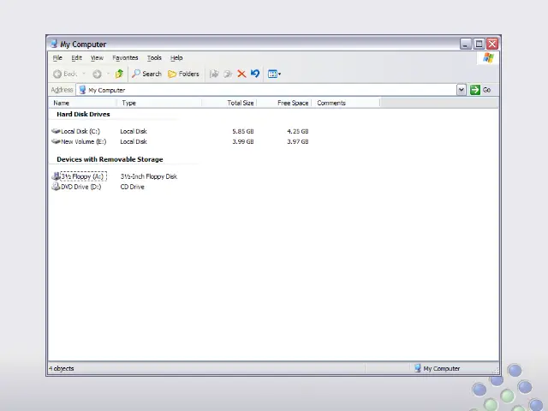Screen dimensions: 548x411
Task: Click the red Delete icon
Action: (241, 74)
